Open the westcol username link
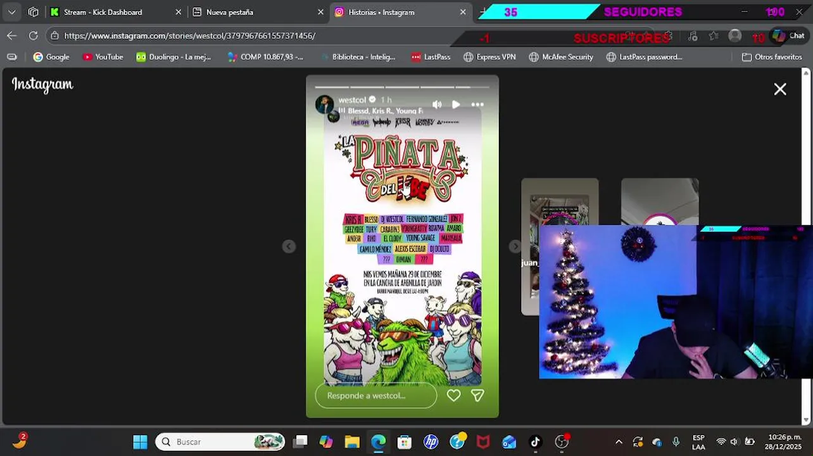This screenshot has width=813, height=456. (x=352, y=99)
